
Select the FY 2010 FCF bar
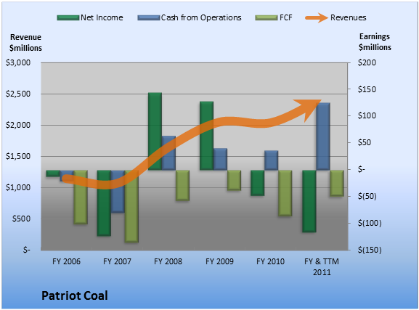[x=285, y=193]
